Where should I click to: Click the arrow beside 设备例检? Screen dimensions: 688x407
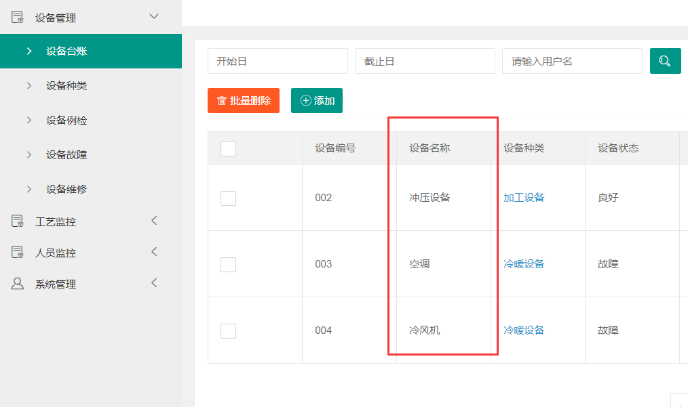click(x=29, y=120)
